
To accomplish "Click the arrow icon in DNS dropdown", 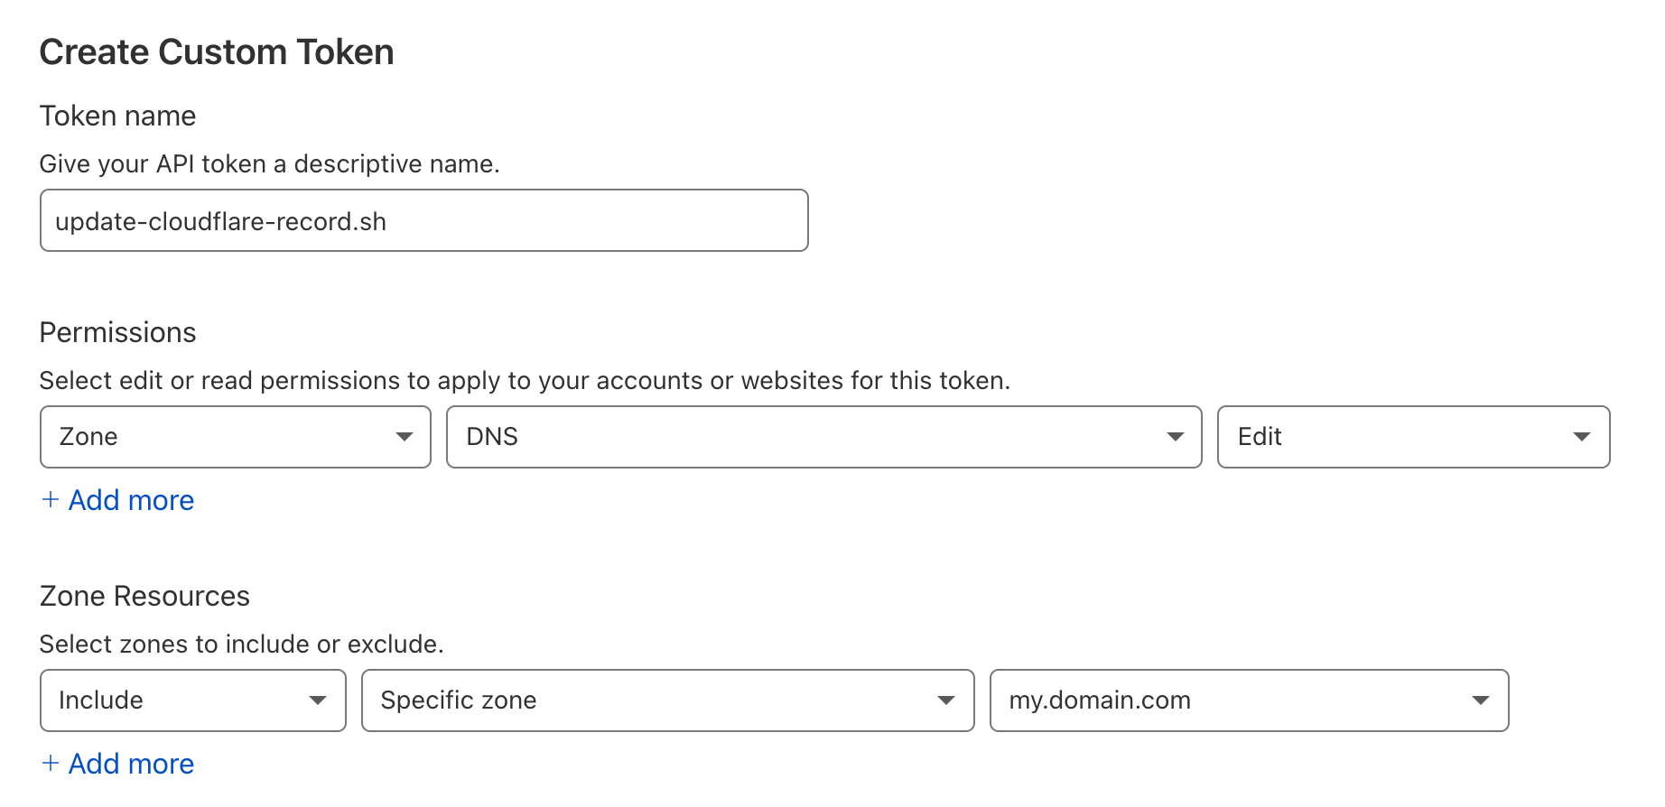I will (x=1175, y=437).
